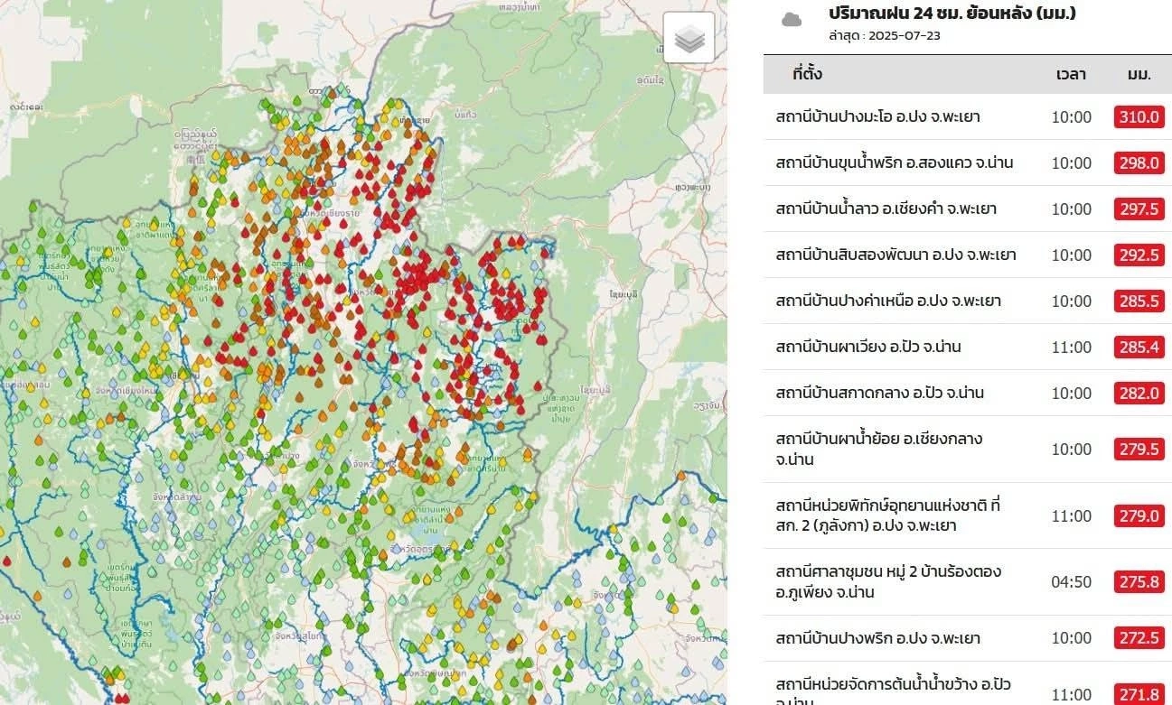Choose station บ้านผาเวียง อ.ปัว จ.น่าน

tap(868, 347)
